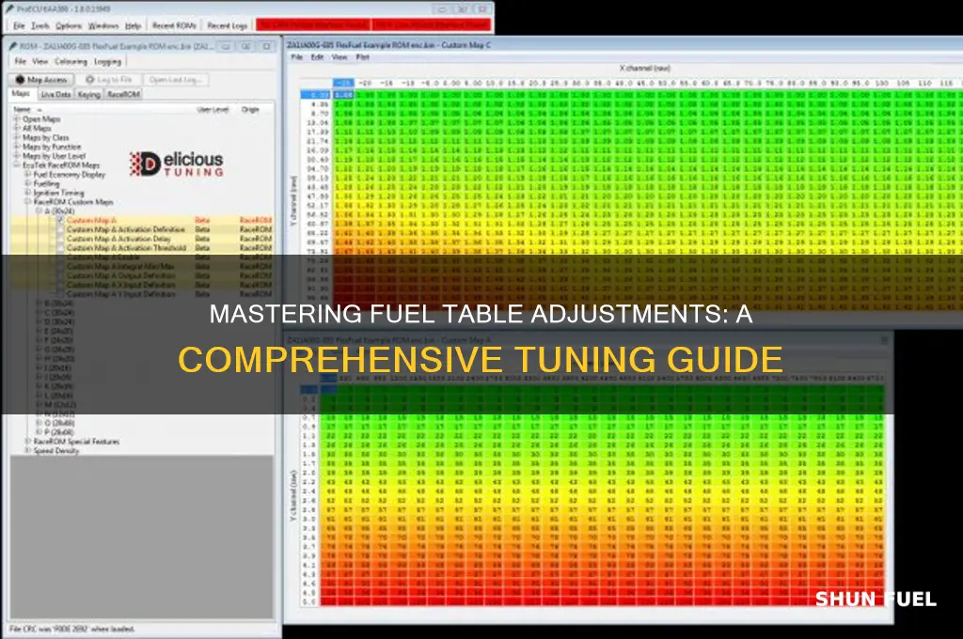Expand the Fuelling node

(27, 183)
